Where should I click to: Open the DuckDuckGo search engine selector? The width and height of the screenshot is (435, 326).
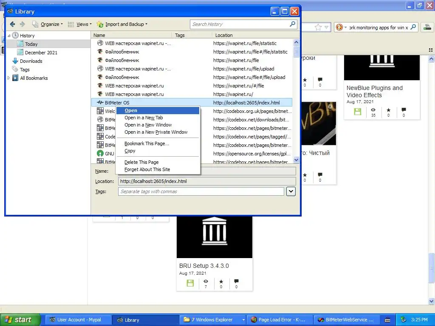341,27
